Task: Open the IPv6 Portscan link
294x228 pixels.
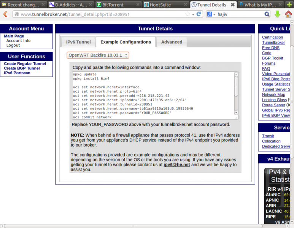Action: (x=17, y=73)
